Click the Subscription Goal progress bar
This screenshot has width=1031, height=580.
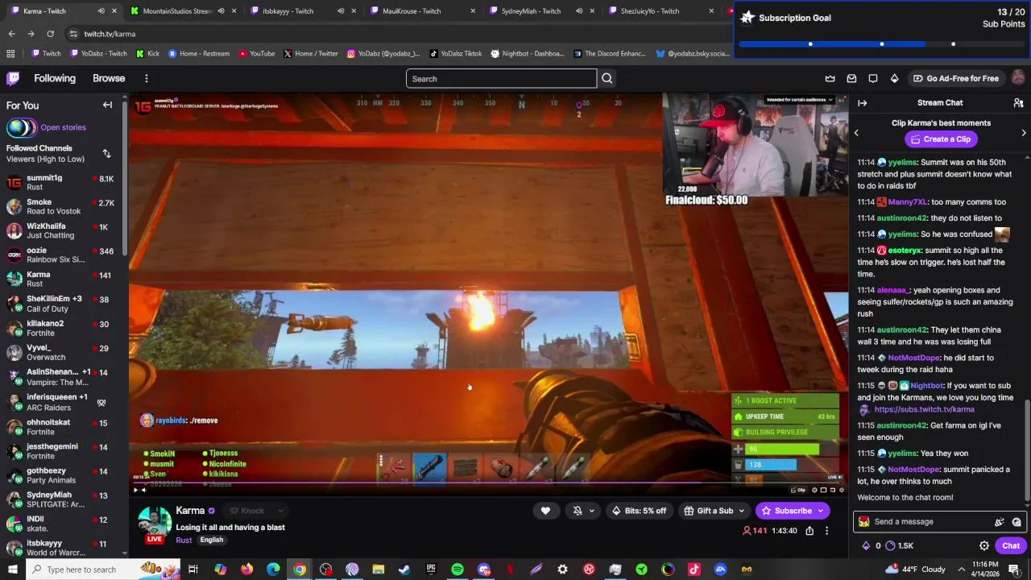(882, 43)
